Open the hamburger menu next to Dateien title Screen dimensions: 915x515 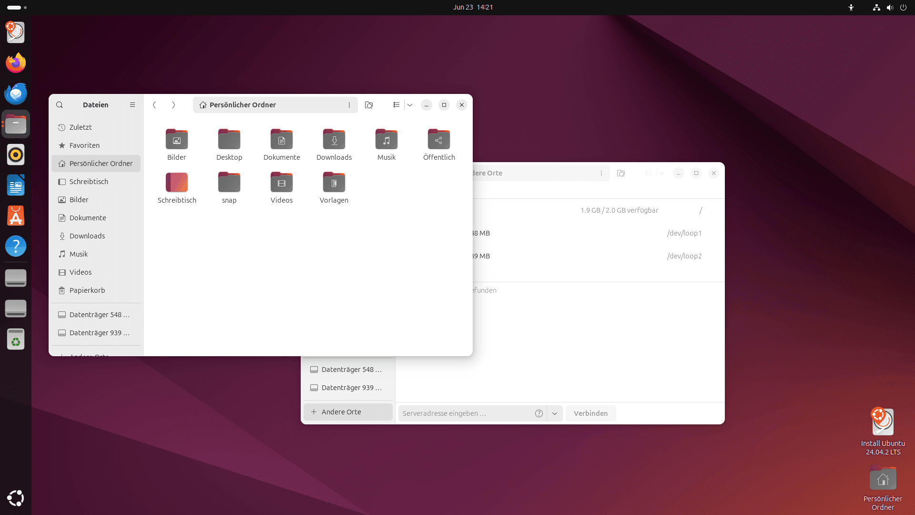(x=132, y=105)
